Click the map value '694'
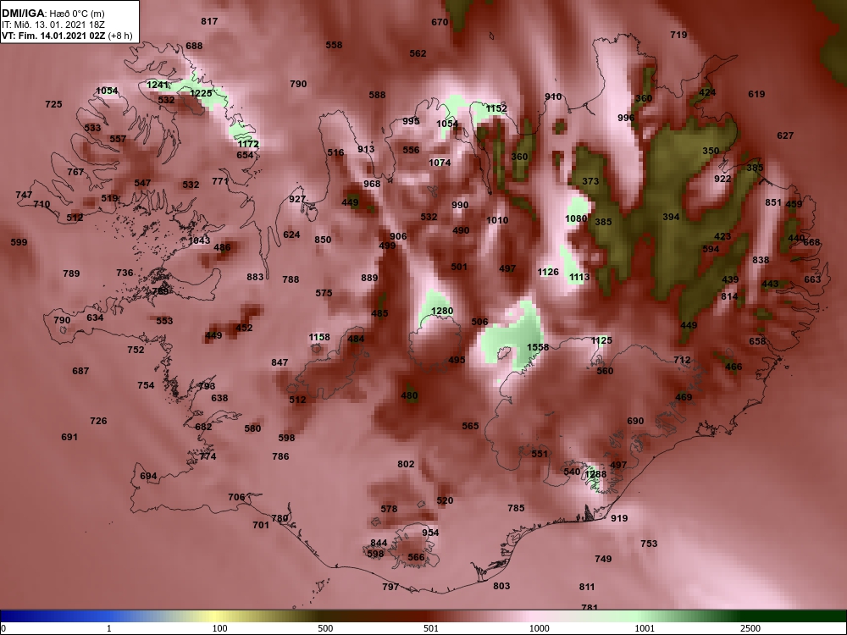This screenshot has height=635, width=847. coord(148,476)
